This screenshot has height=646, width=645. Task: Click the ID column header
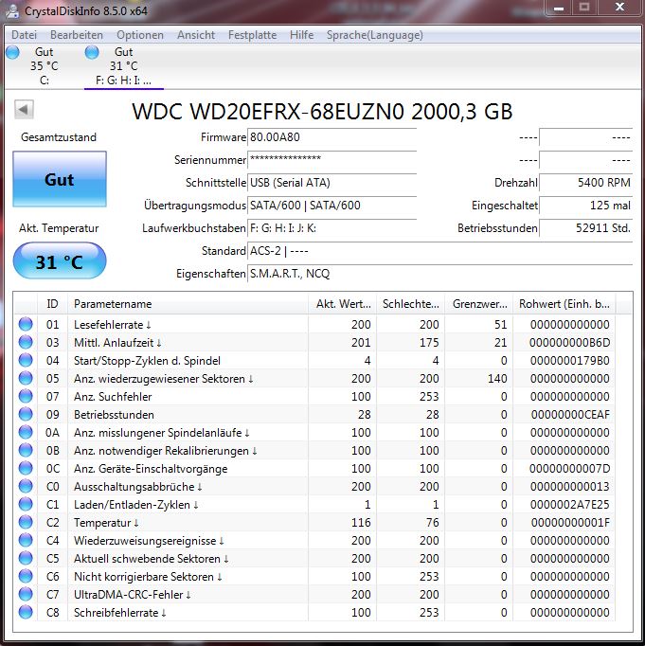[52, 304]
